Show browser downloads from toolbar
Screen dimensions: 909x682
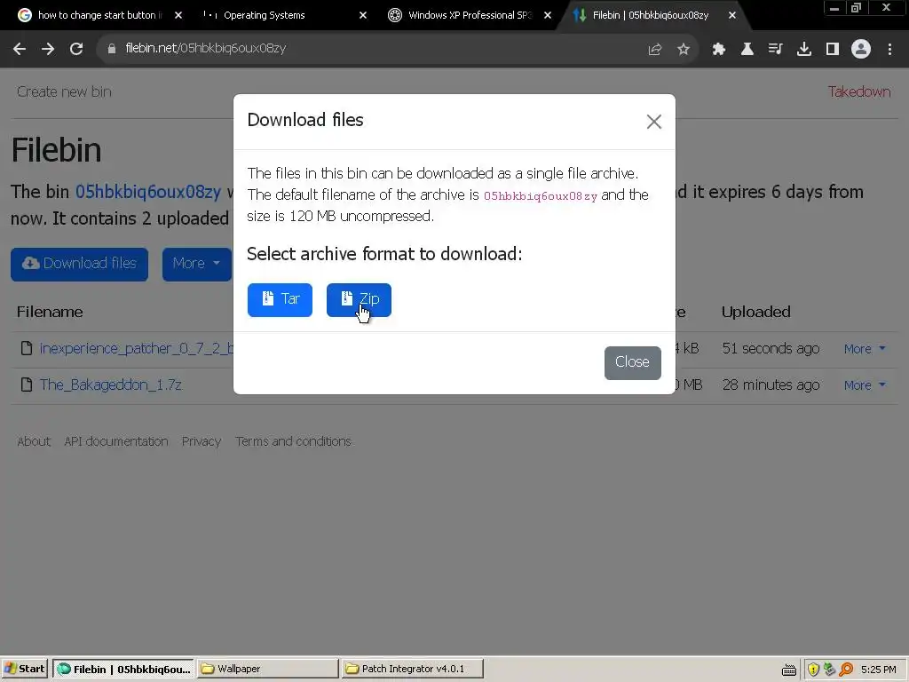point(804,50)
